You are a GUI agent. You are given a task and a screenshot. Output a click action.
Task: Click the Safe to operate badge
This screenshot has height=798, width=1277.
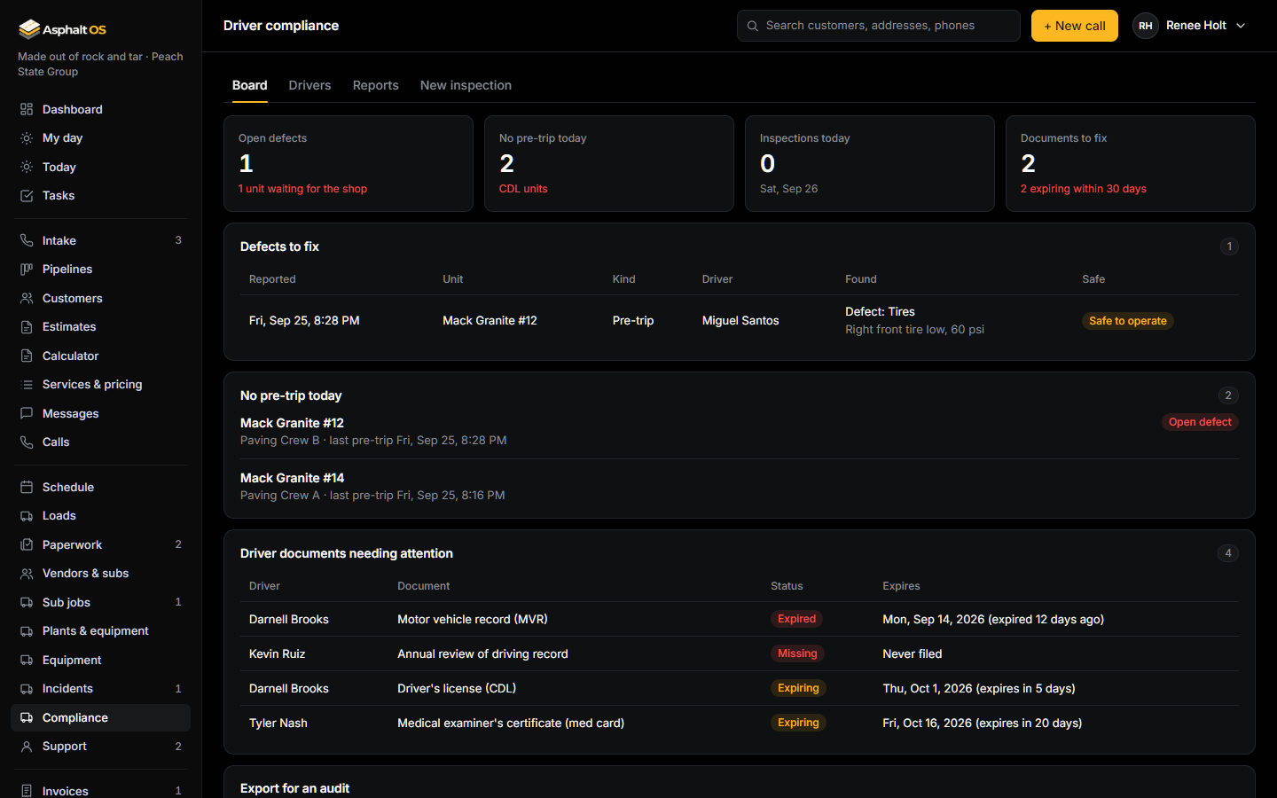coord(1127,321)
